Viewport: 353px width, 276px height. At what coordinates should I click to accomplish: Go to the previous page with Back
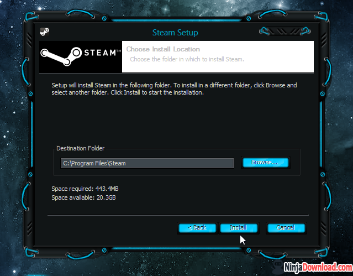197,228
